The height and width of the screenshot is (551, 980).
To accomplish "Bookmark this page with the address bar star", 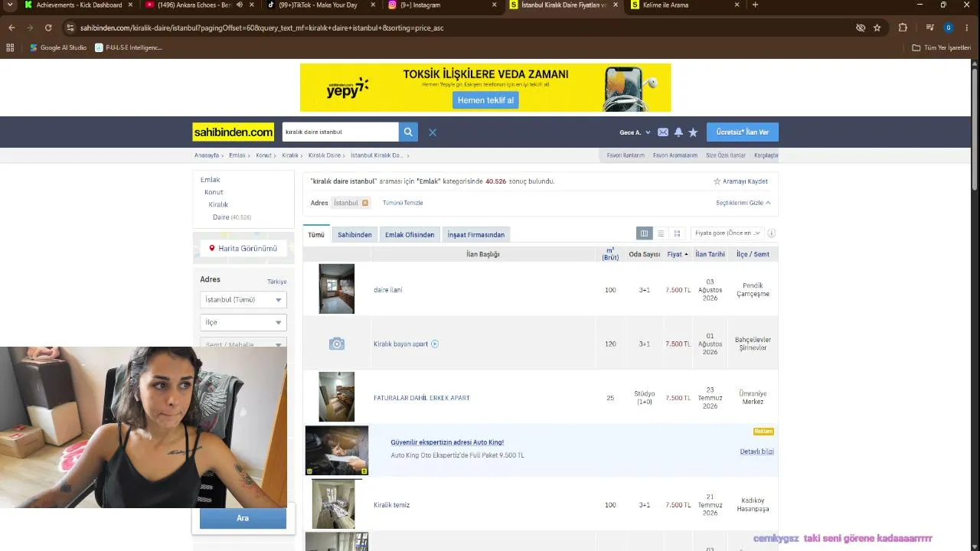I will pos(877,28).
